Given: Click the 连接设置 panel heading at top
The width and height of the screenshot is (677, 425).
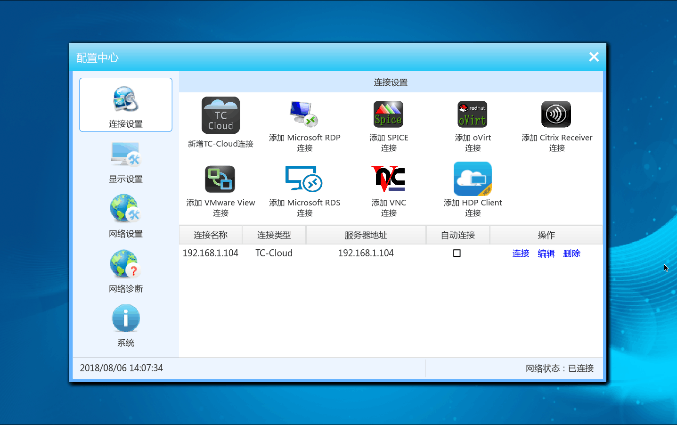Looking at the screenshot, I should coord(391,82).
